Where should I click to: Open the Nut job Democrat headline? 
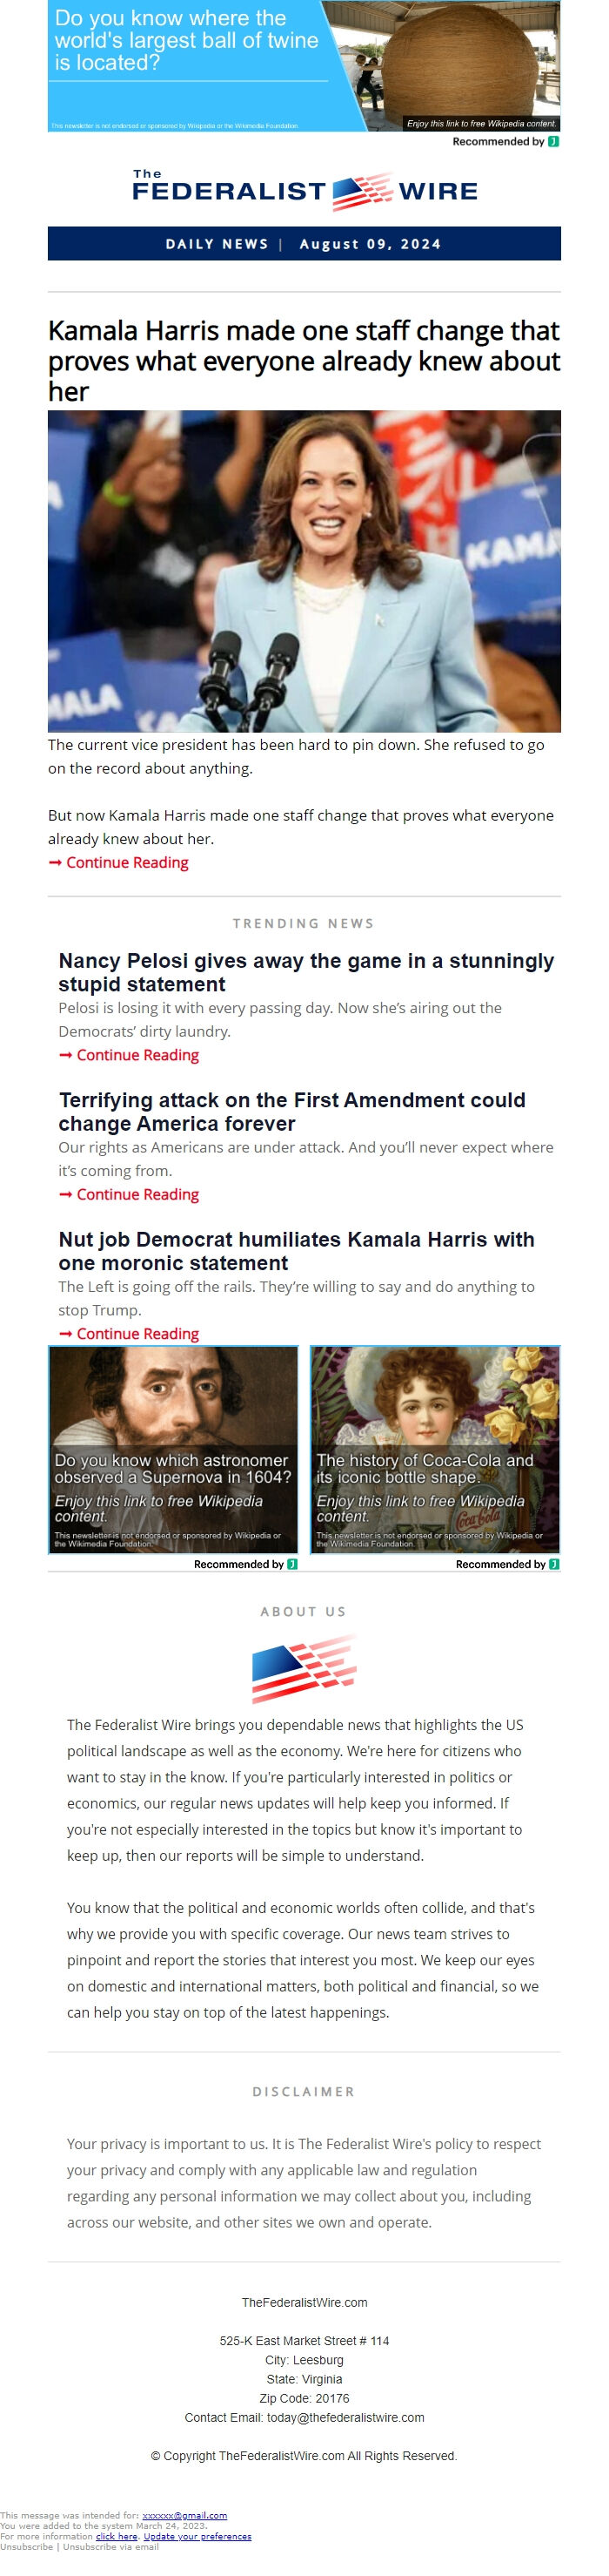[297, 1251]
